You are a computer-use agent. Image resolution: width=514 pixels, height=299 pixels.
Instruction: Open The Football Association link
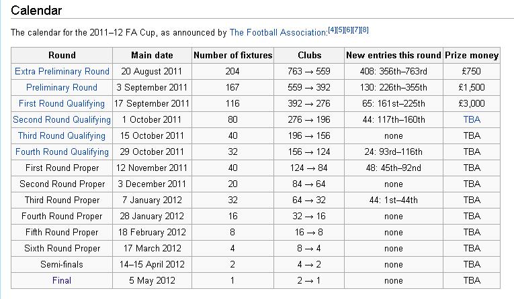click(x=277, y=32)
